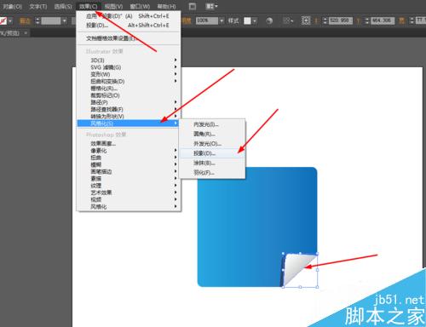Choose 裁剪标记(O) effect item

[129, 95]
